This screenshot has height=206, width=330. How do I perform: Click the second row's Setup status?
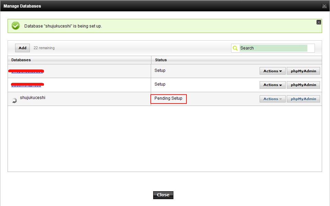click(x=160, y=84)
